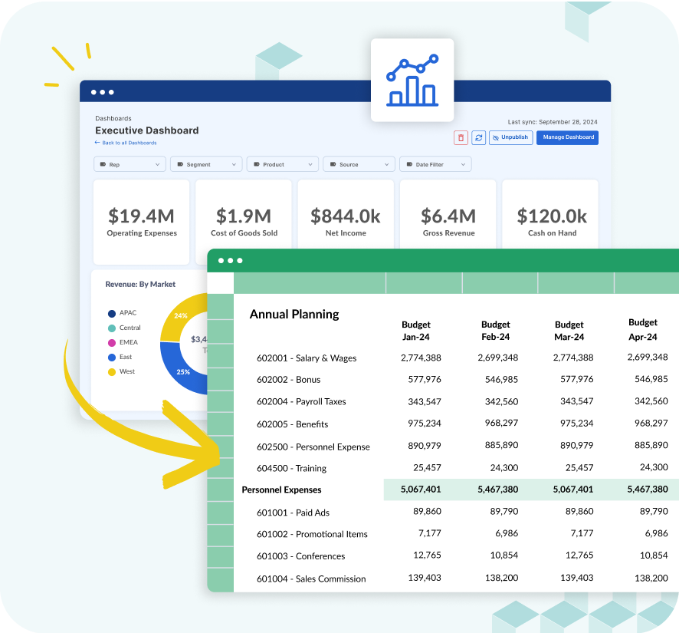Select the 601004 - Sales Commission row label

click(311, 579)
